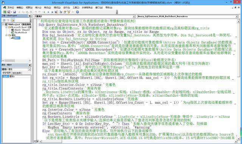
Task: Open Object Browser via toolbar icon
Action: (x=69, y=12)
